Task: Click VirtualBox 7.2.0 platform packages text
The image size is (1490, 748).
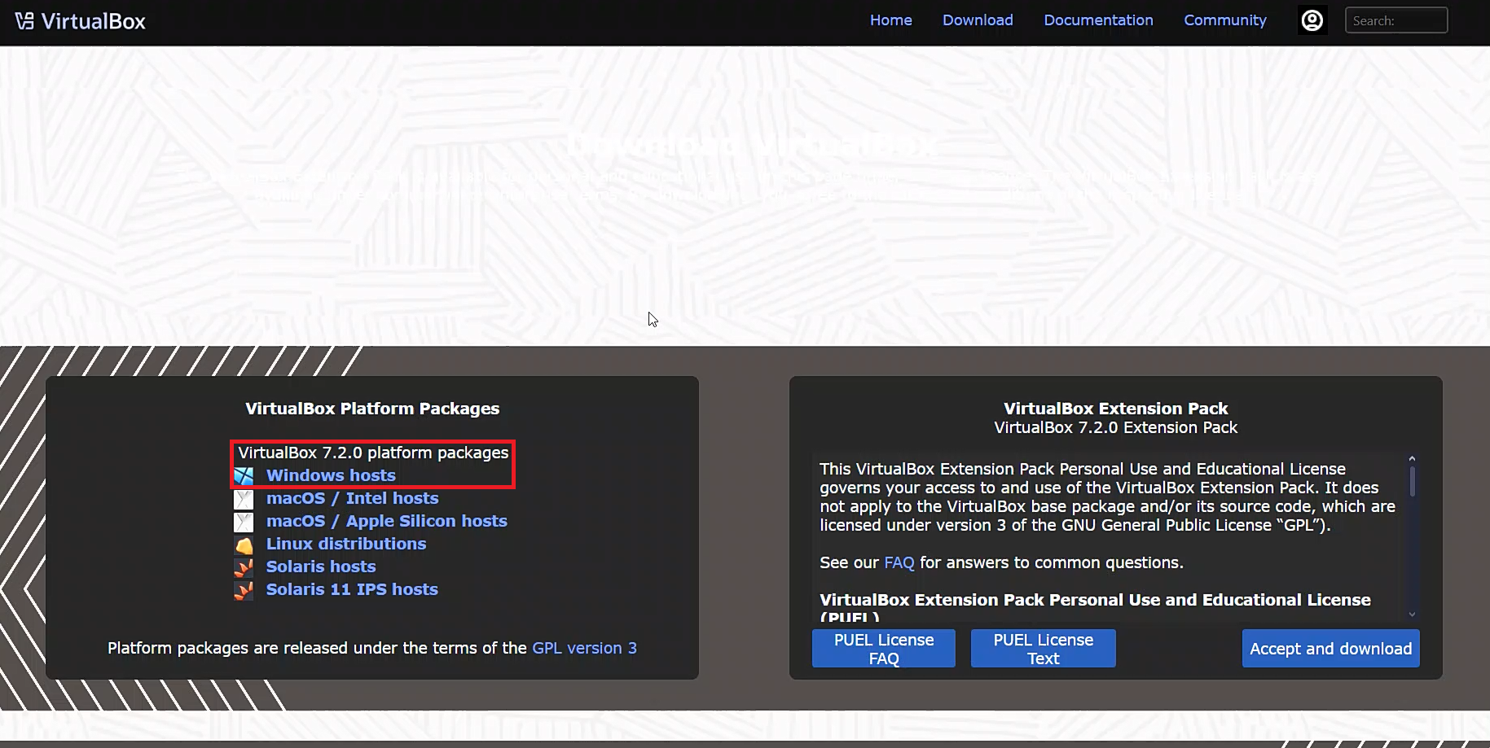Action: (373, 453)
